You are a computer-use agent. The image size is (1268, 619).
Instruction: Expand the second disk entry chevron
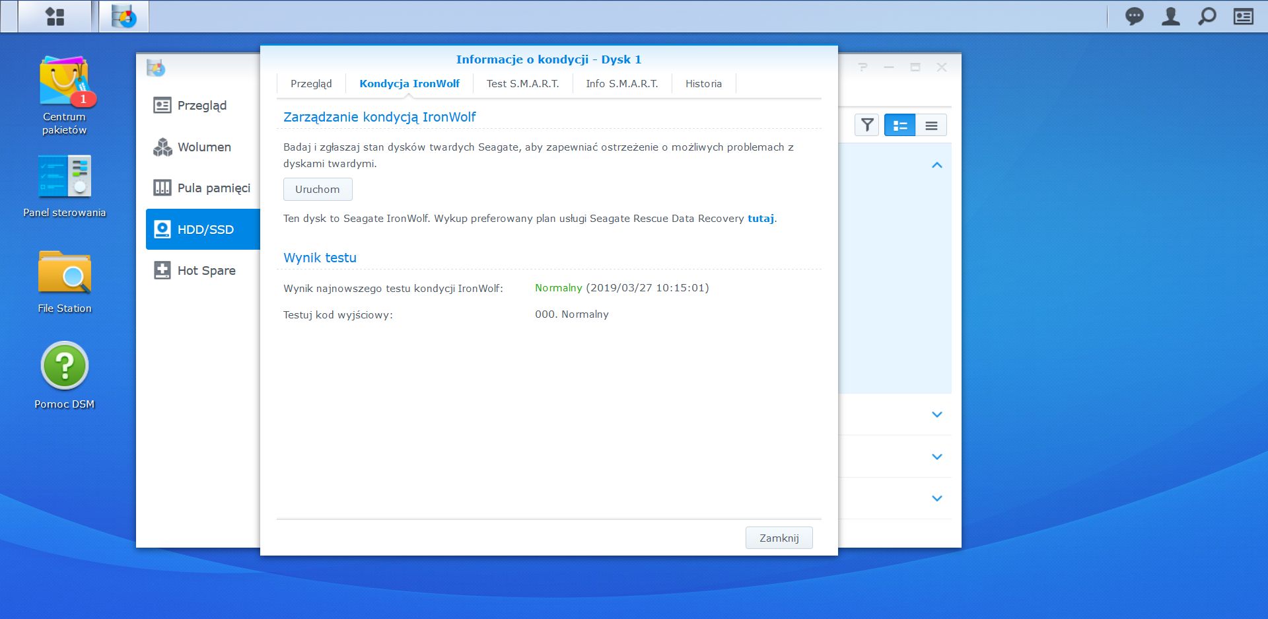(936, 415)
